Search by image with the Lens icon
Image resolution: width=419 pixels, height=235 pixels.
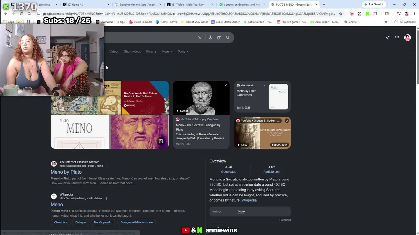219,38
